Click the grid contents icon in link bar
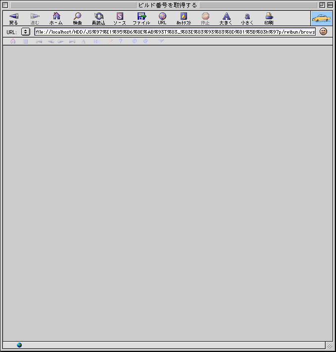 [26, 42]
